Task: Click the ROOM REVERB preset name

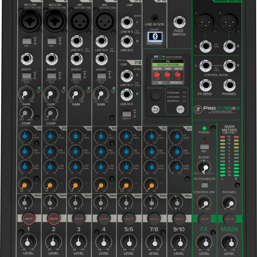Action: point(168,65)
